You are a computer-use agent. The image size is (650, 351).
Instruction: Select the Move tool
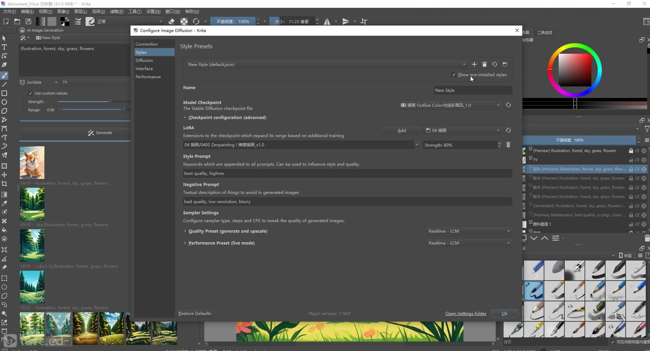[x=4, y=175]
